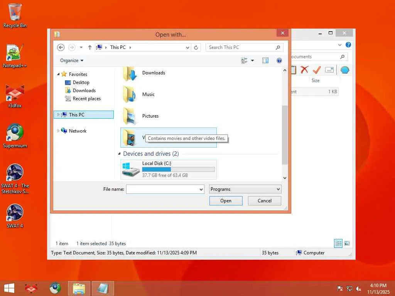Viewport: 395px width, 296px height.
Task: Click the Size column header
Action: (316, 81)
